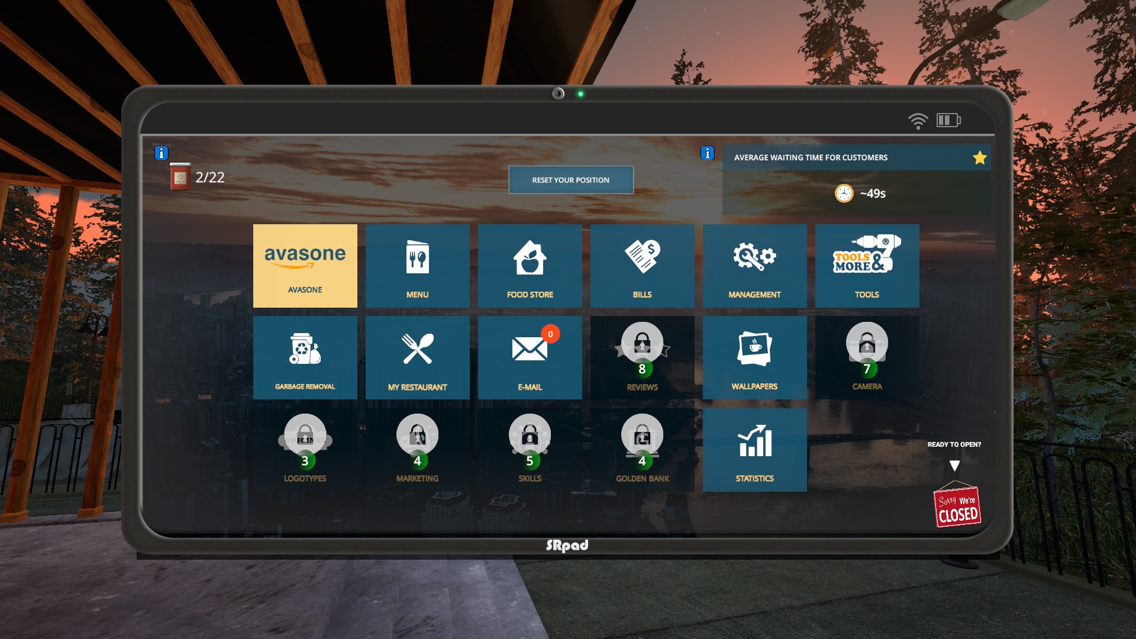Open the Food Store app

coord(530,265)
